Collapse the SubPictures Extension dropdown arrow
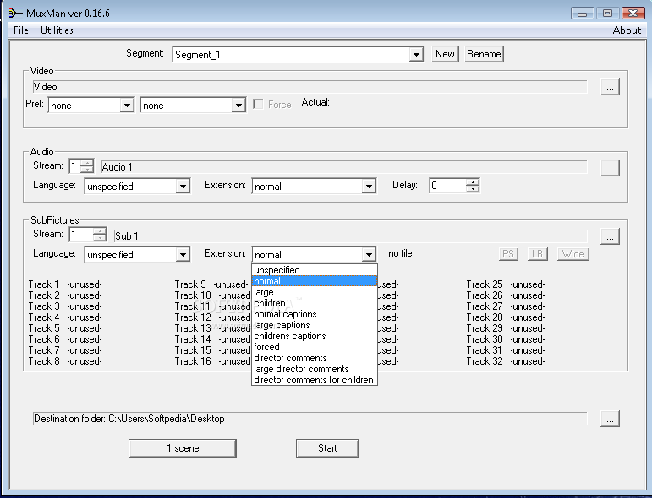652x498 pixels. click(x=369, y=254)
